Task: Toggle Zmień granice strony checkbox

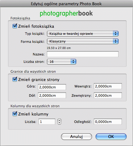Action: pyautogui.click(x=15, y=79)
